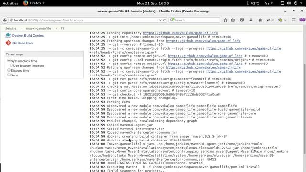Click the search engine magnifier icon
The image size is (306, 172).
[x=172, y=20]
